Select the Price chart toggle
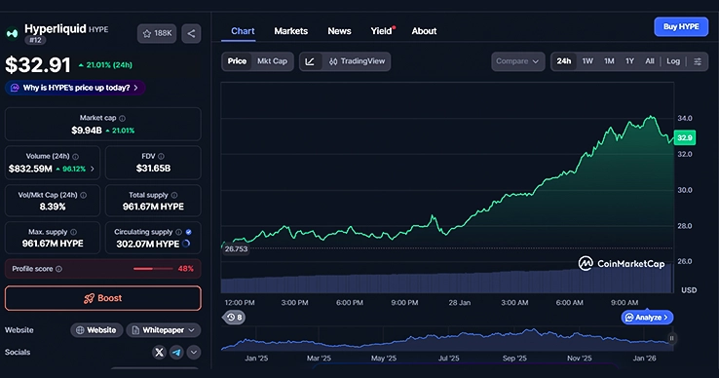 (237, 61)
